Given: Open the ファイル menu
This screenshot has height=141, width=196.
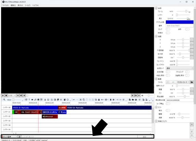Looking at the screenshot, I should click(5, 5).
